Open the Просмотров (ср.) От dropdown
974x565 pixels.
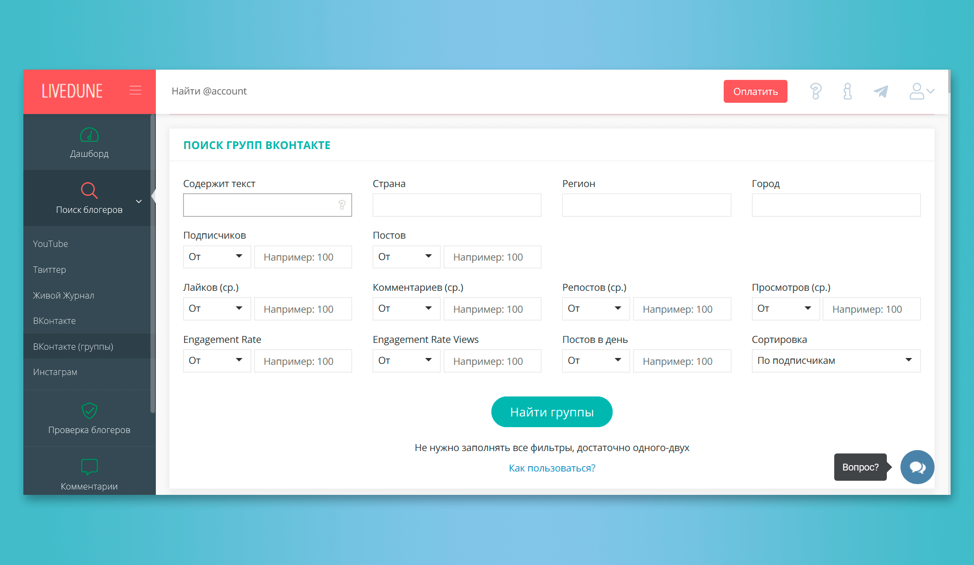[x=786, y=309]
